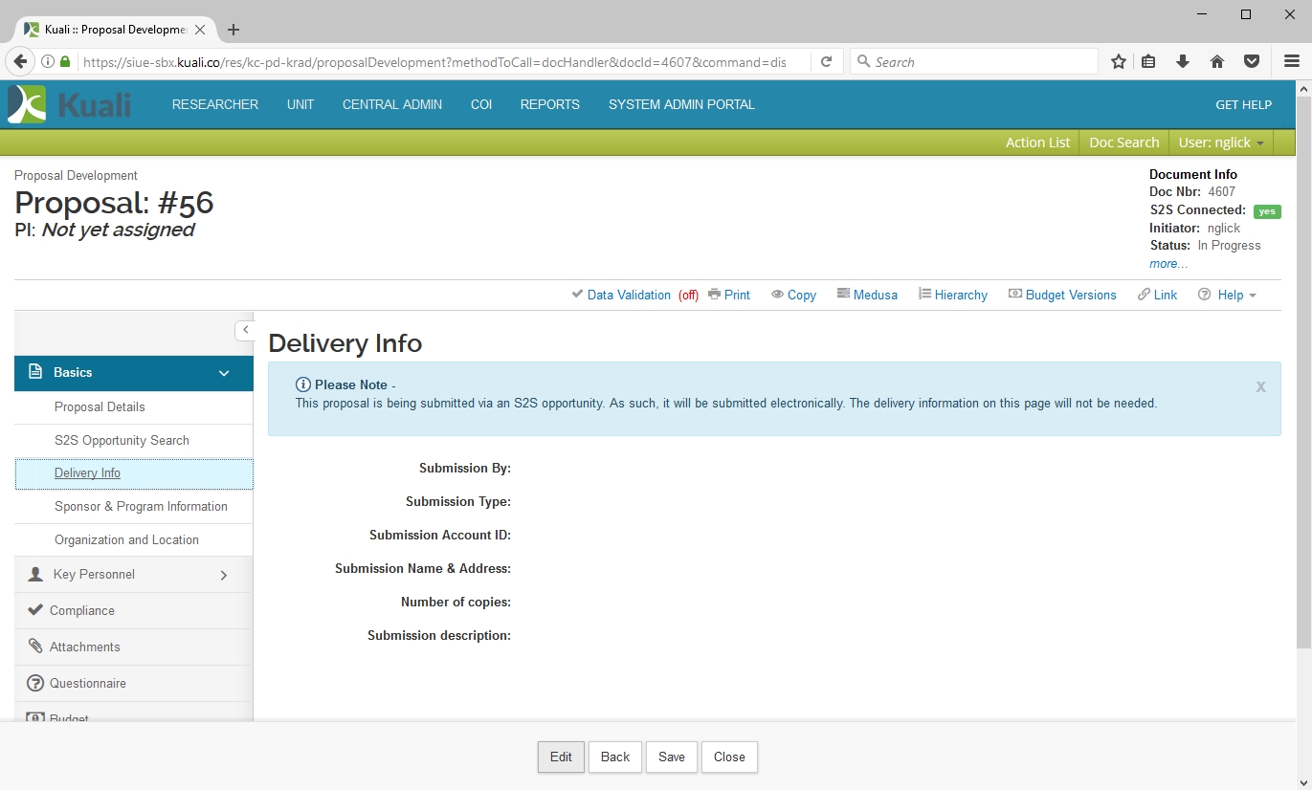Click the Print icon in the toolbar

[x=714, y=295]
